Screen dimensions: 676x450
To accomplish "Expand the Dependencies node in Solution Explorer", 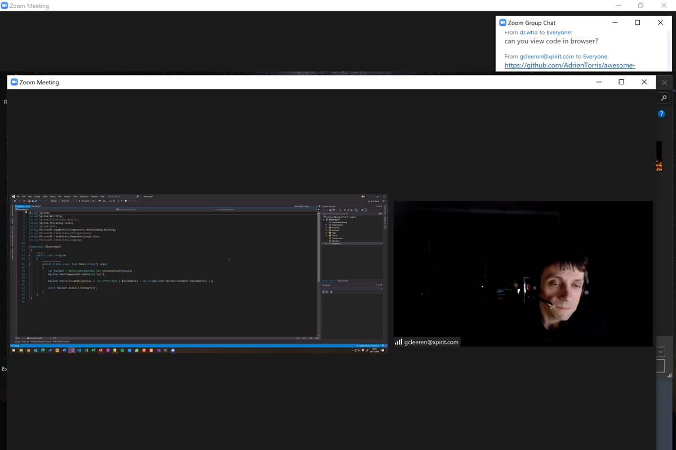I will coord(327,225).
